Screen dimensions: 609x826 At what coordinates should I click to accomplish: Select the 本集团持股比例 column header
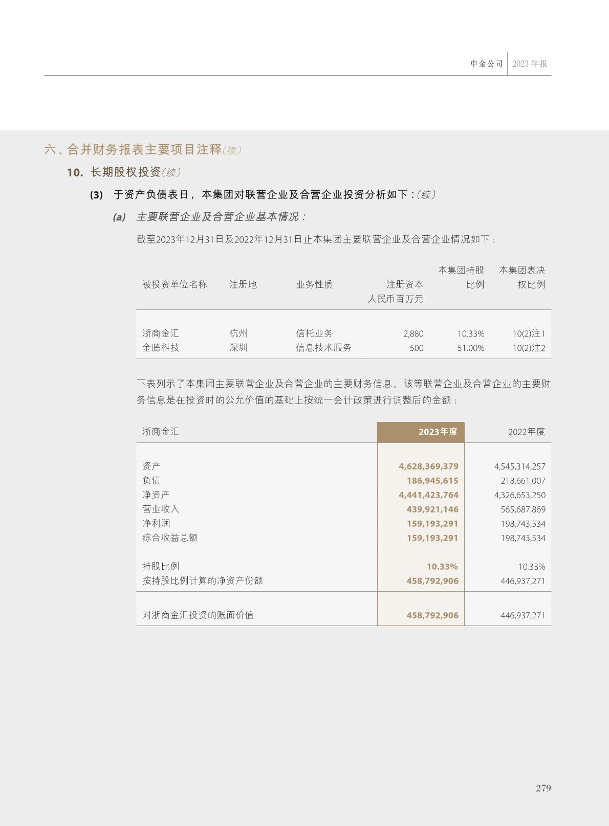(x=461, y=277)
